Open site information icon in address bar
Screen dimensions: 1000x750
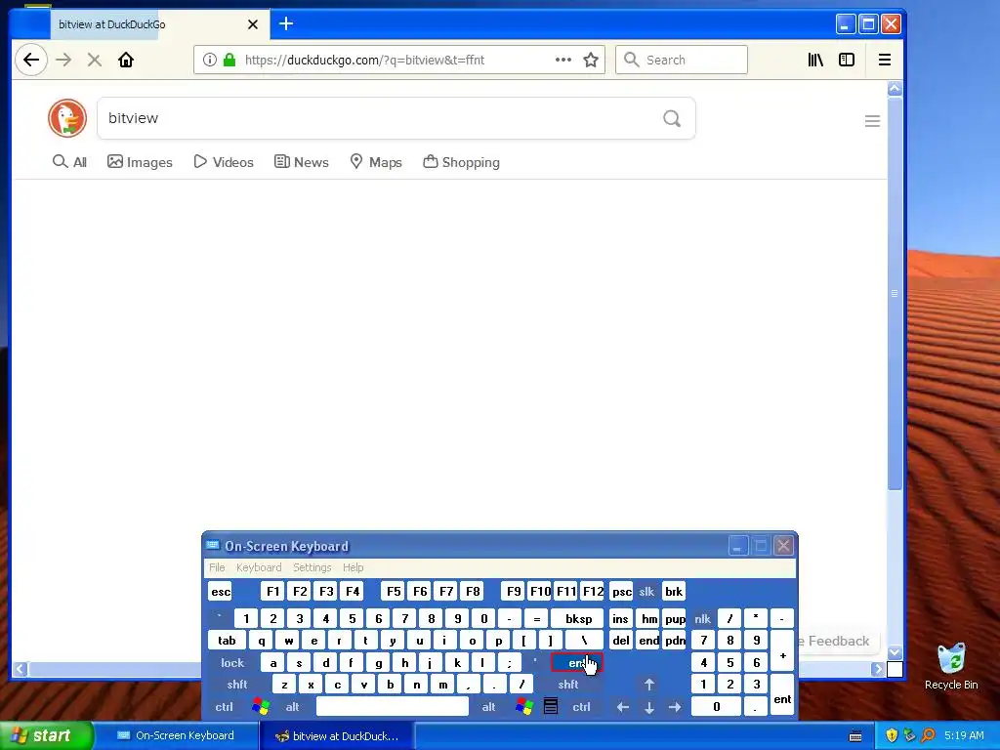(209, 60)
